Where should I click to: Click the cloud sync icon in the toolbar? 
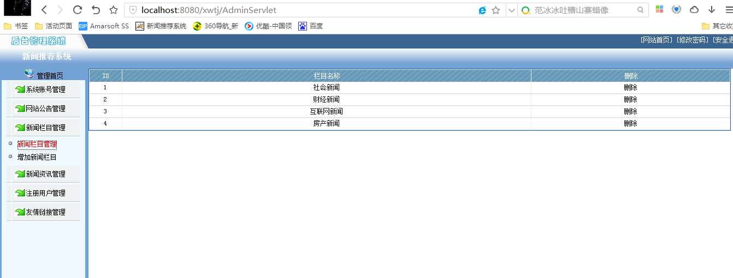click(x=694, y=10)
